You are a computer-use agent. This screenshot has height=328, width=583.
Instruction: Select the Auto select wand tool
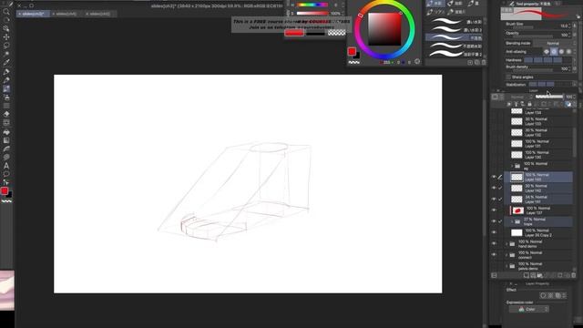6,55
